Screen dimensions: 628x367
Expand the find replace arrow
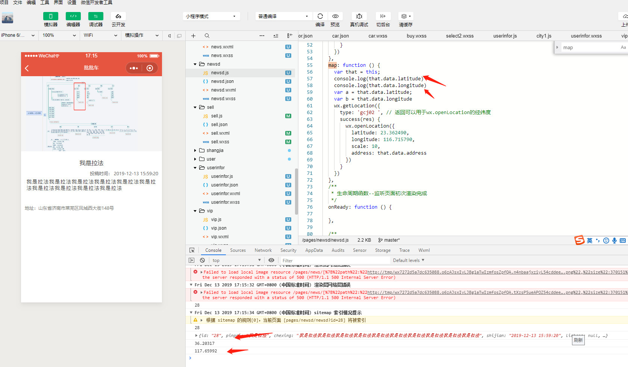pyautogui.click(x=557, y=47)
